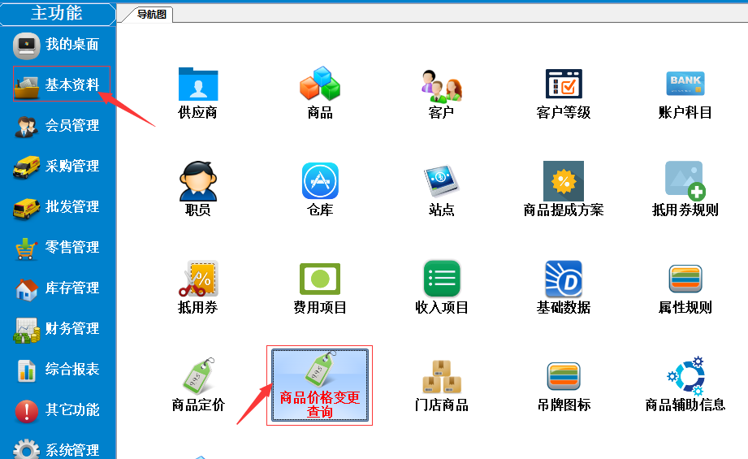Viewport: 748px width, 459px height.
Task: Open the 商品 colored cubes icon
Action: tap(320, 93)
